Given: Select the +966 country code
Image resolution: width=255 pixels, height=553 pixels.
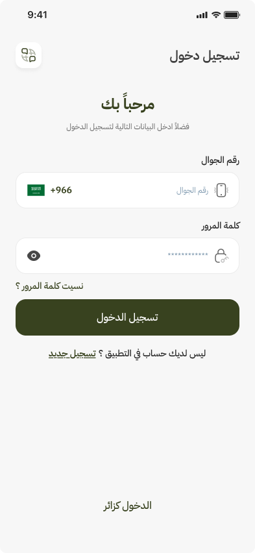Looking at the screenshot, I should [61, 190].
